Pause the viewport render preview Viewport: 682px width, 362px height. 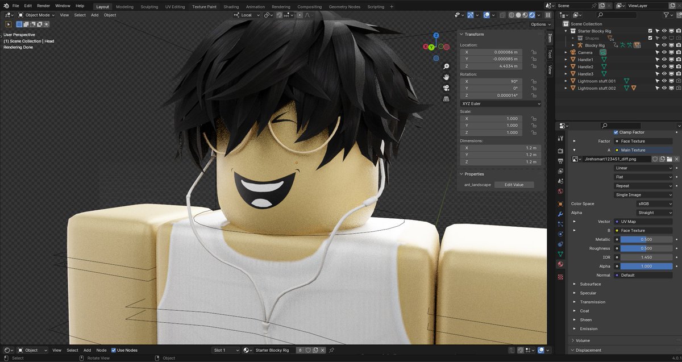click(x=548, y=15)
